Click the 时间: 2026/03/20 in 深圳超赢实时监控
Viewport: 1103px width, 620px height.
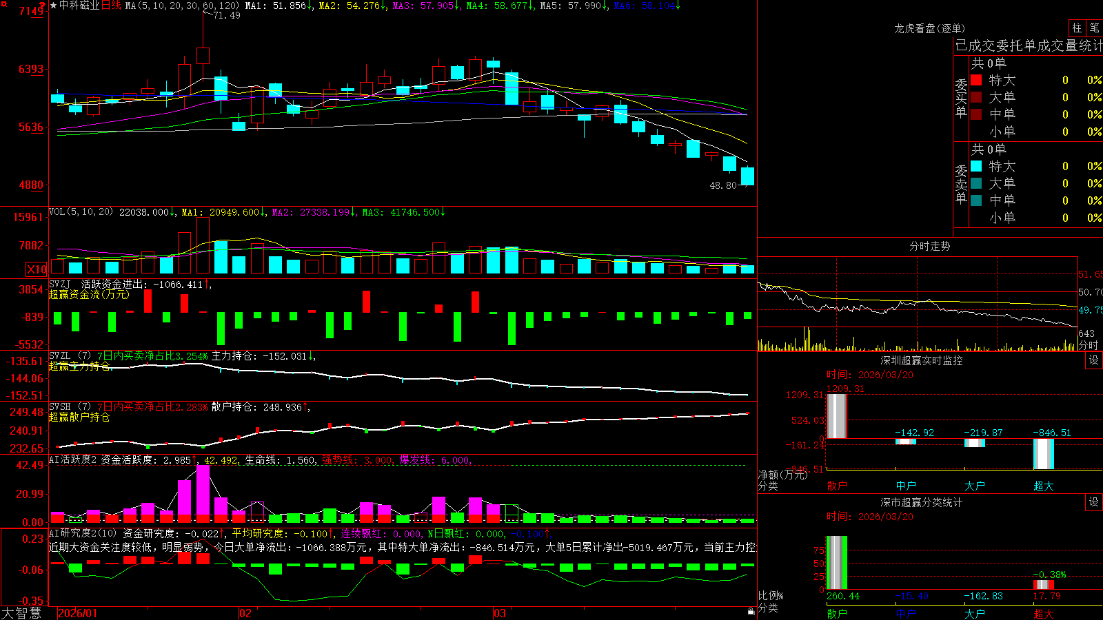coord(870,375)
